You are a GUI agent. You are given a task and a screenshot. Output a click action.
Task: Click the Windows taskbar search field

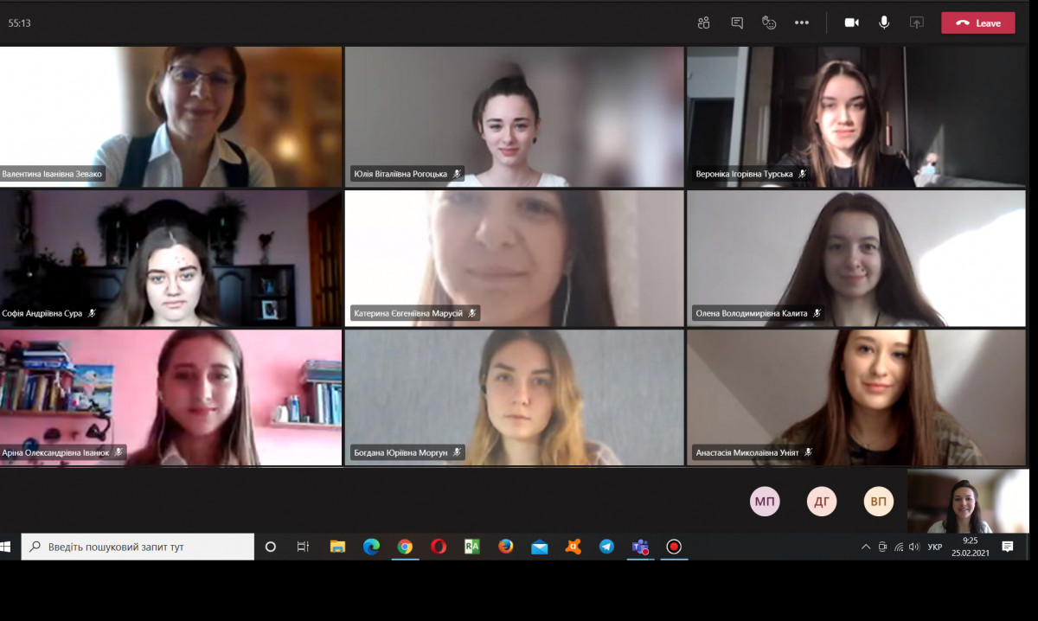click(x=138, y=547)
